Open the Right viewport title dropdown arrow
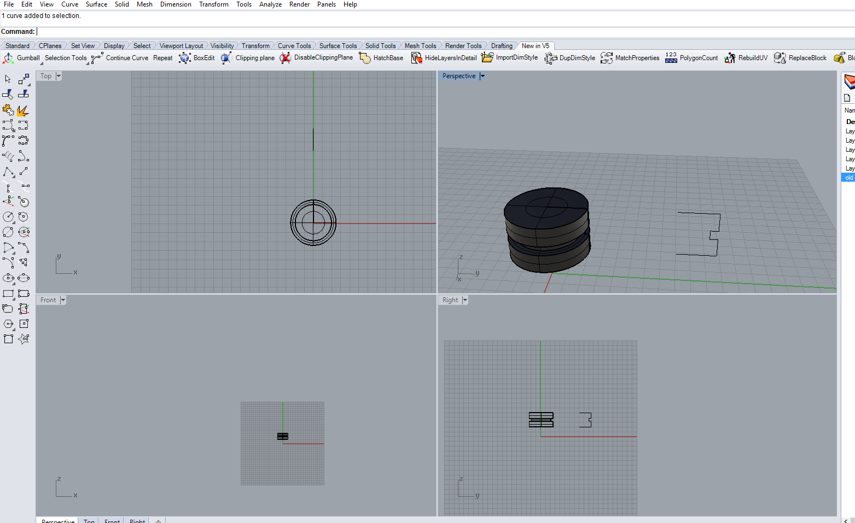The height and width of the screenshot is (523, 855). (465, 300)
